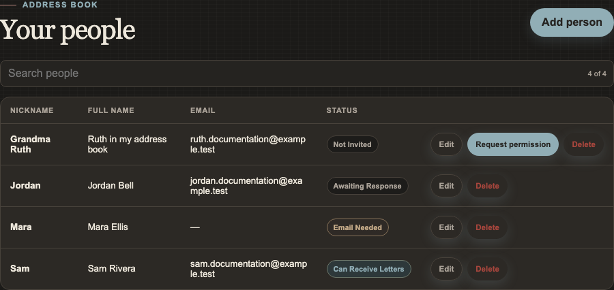
Task: Click the Not Invited status badge
Action: coord(353,144)
